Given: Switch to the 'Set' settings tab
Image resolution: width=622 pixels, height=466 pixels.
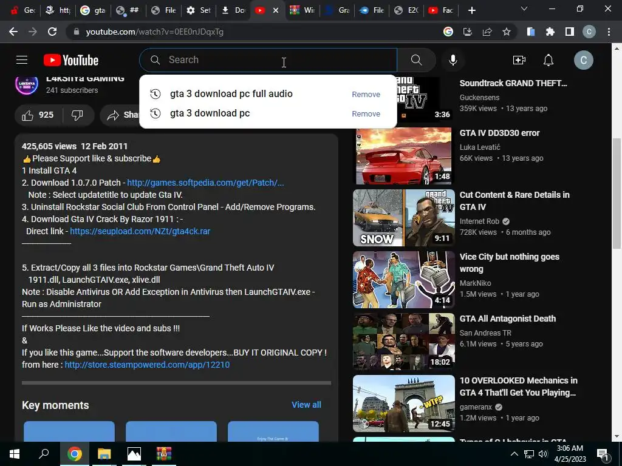Looking at the screenshot, I should (x=199, y=10).
